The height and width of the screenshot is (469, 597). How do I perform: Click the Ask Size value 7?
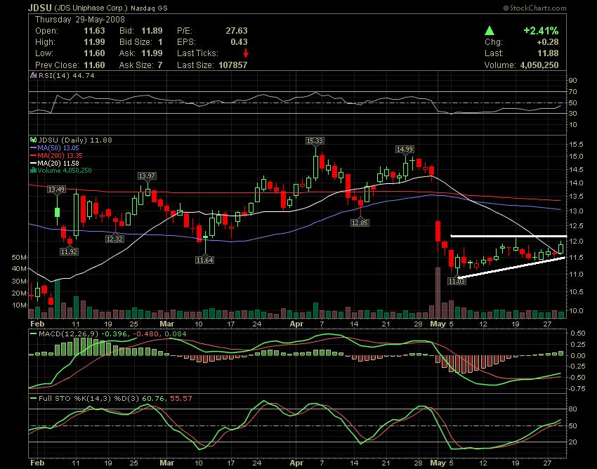coord(160,65)
